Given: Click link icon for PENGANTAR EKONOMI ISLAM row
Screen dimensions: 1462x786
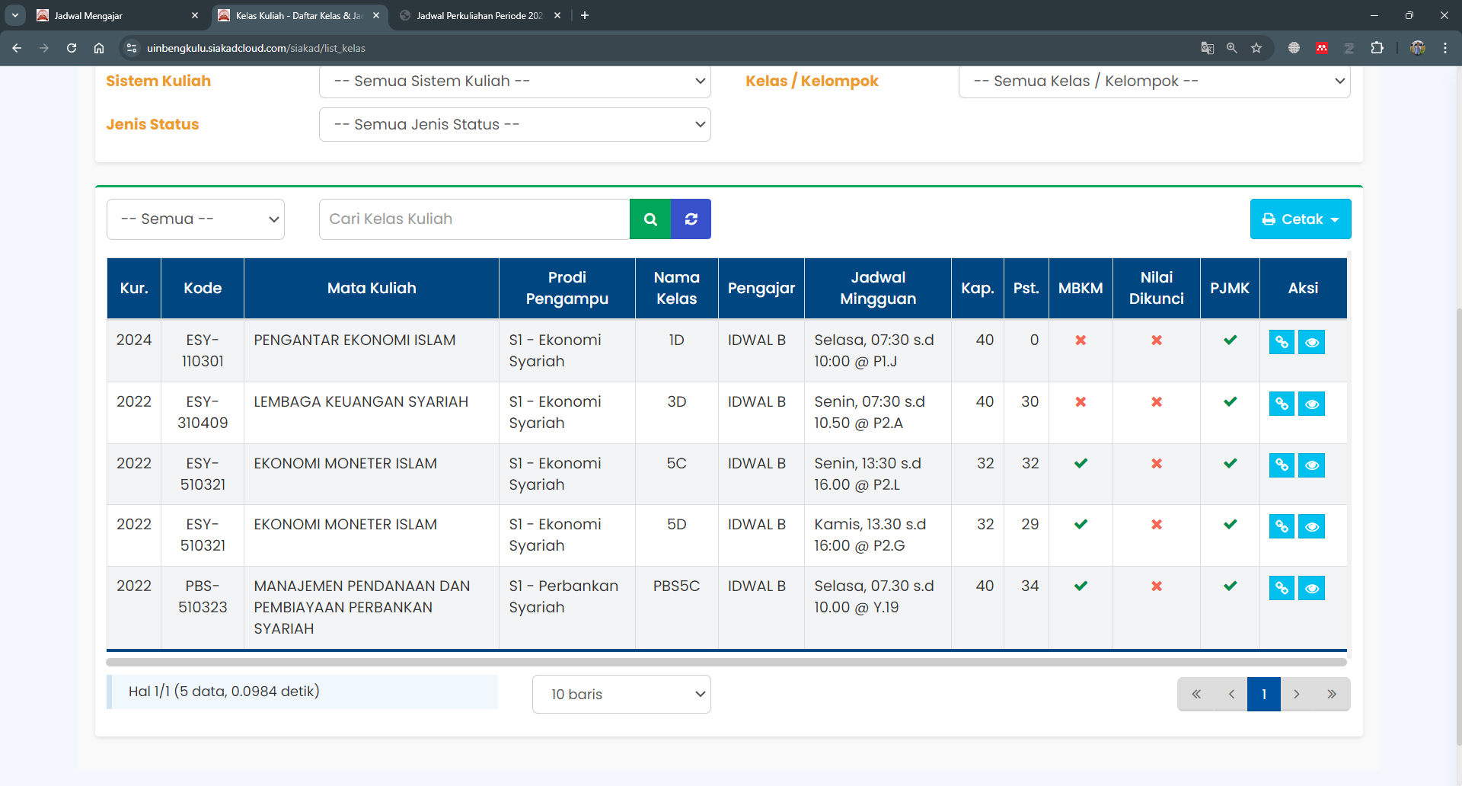Looking at the screenshot, I should click(x=1282, y=342).
